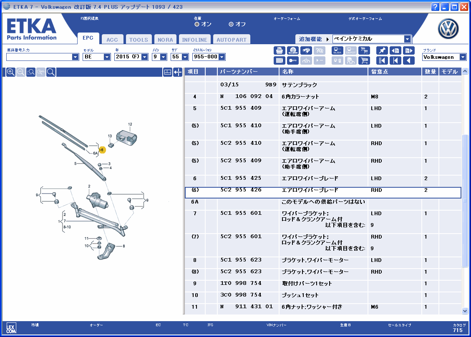Select the オン stock radio button

(197, 24)
